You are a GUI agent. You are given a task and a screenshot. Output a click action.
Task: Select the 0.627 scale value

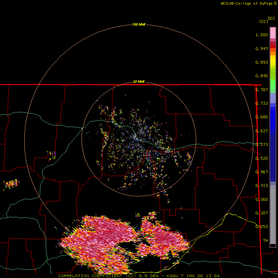262,131
